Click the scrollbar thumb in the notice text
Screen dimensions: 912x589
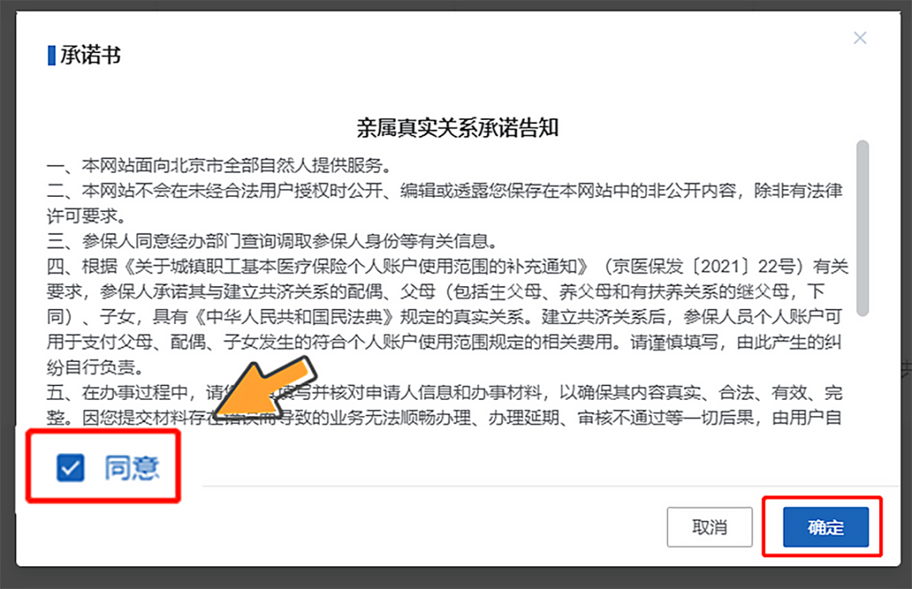[862, 228]
